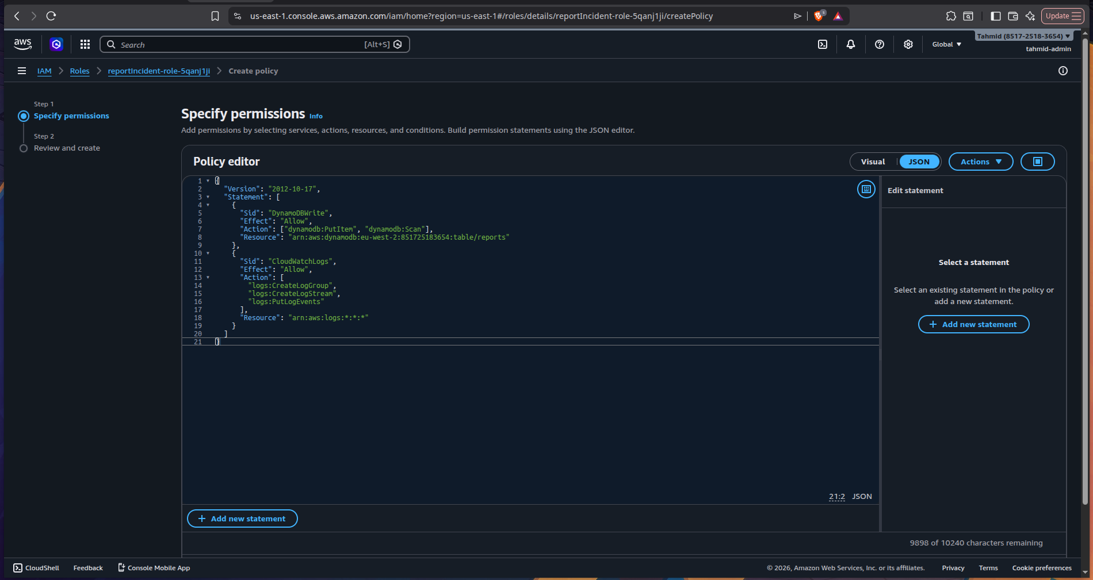This screenshot has height=580, width=1093.
Task: Click the Update browser button
Action: tap(1063, 16)
